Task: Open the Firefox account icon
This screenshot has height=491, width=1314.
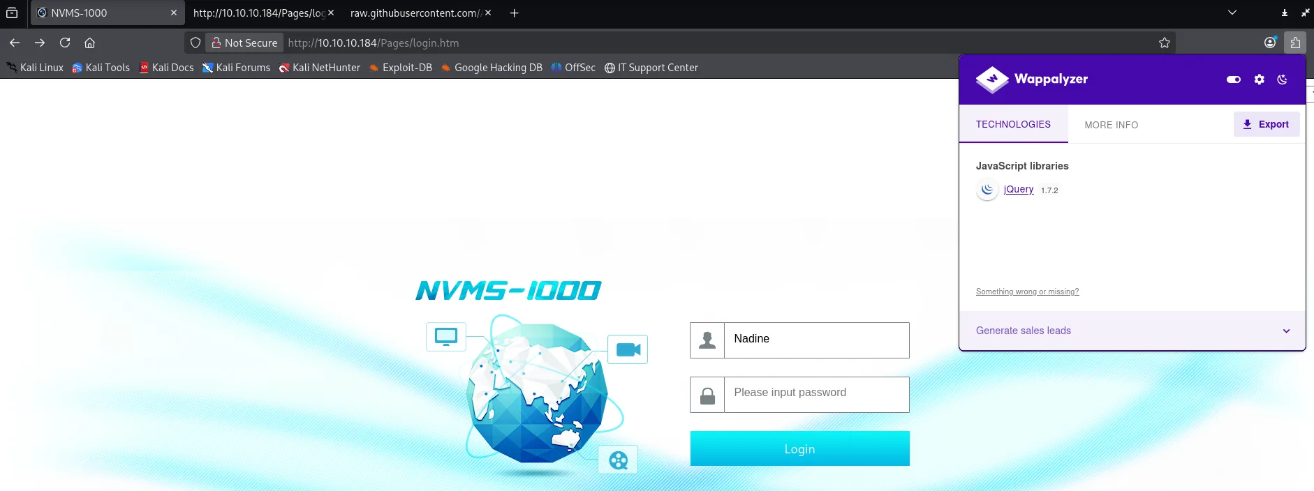Action: (1270, 43)
